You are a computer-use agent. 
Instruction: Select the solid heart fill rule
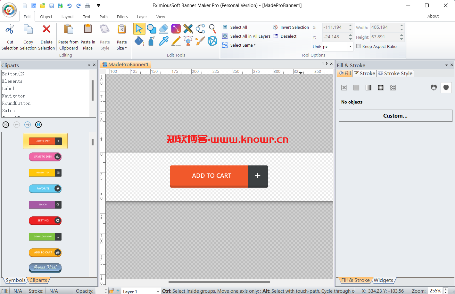446,88
